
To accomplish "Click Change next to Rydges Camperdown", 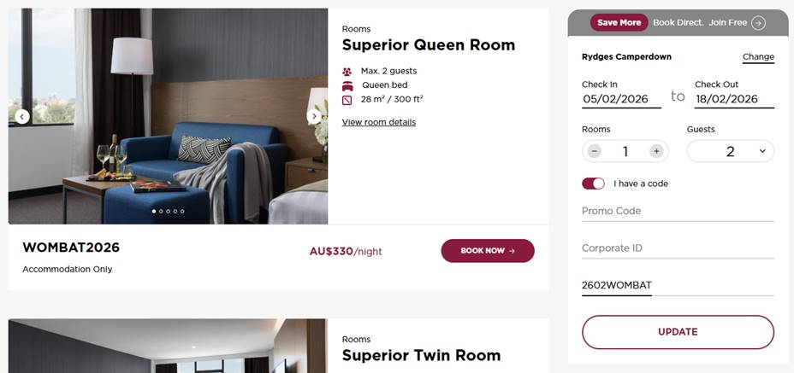I will click(758, 57).
